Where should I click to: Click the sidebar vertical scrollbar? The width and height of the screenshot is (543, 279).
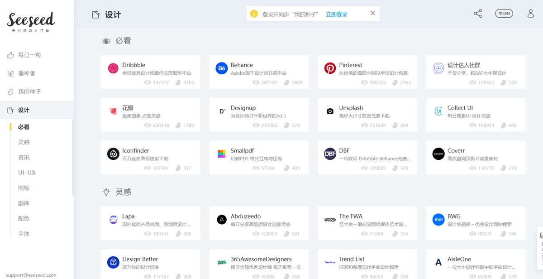[73, 156]
